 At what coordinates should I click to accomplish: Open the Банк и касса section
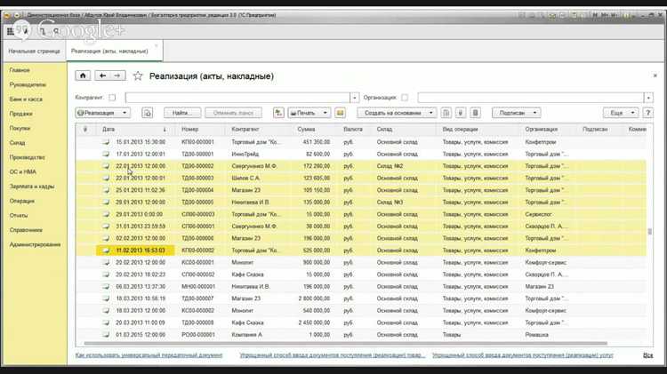point(26,99)
